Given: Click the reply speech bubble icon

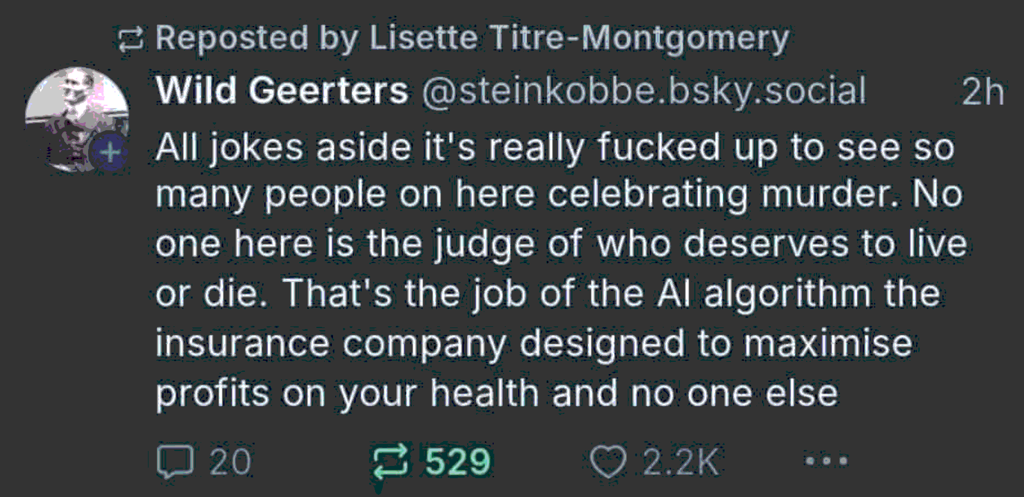Looking at the screenshot, I should 175,461.
